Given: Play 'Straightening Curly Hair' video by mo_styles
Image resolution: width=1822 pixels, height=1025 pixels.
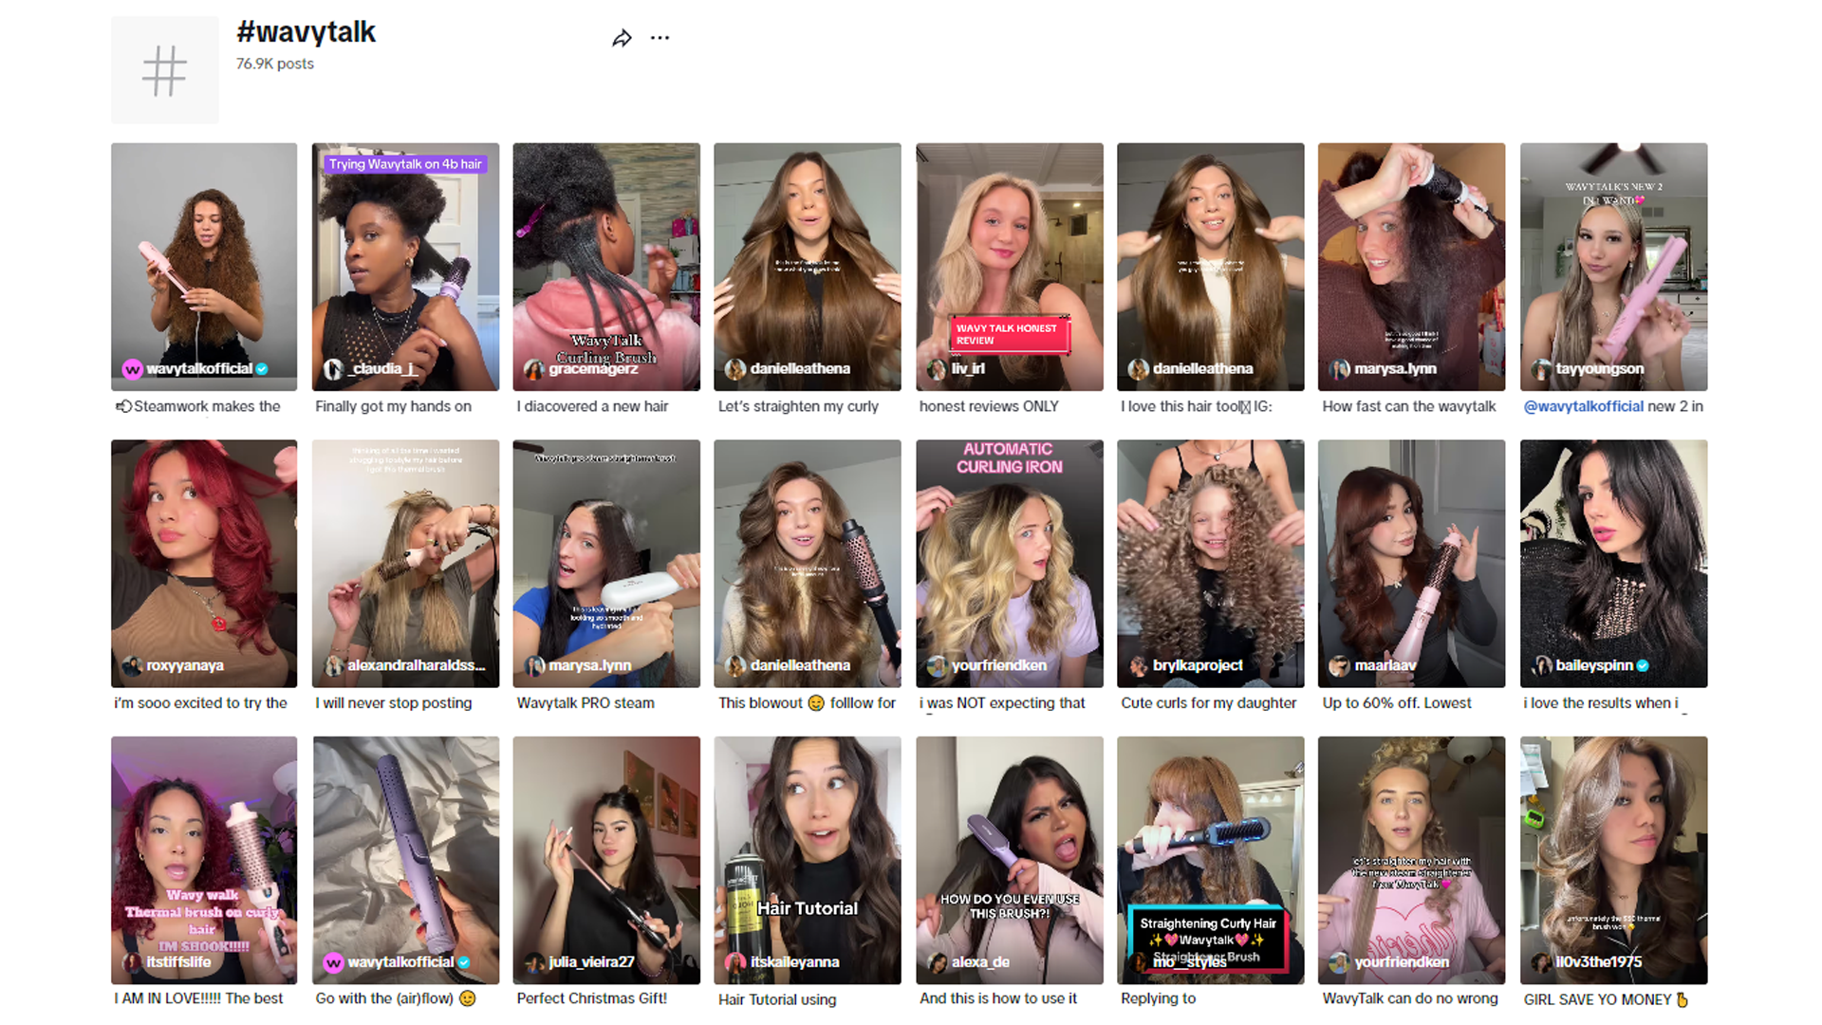Looking at the screenshot, I should (x=1210, y=859).
